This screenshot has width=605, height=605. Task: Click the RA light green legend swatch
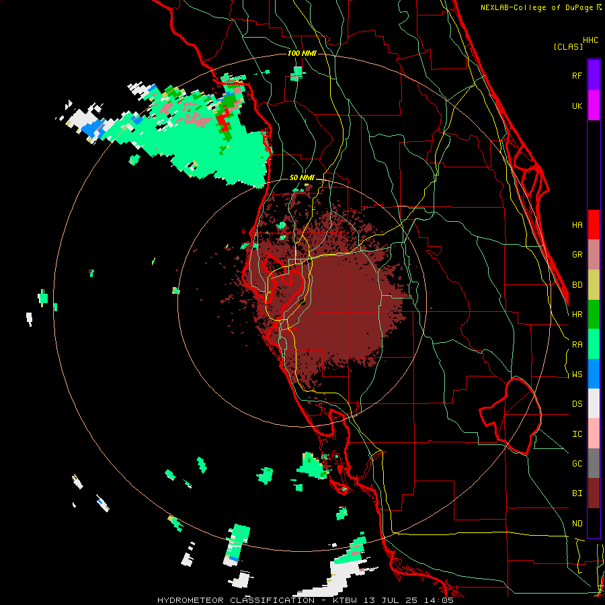[x=594, y=344]
